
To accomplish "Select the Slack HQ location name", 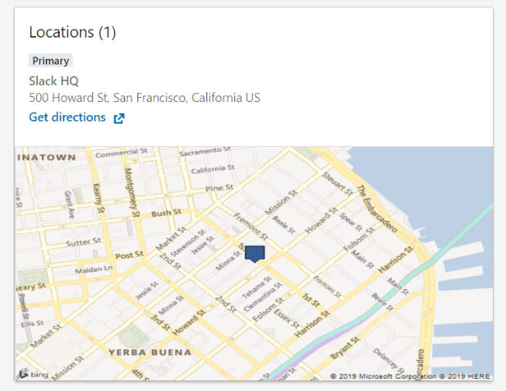I will pyautogui.click(x=54, y=81).
